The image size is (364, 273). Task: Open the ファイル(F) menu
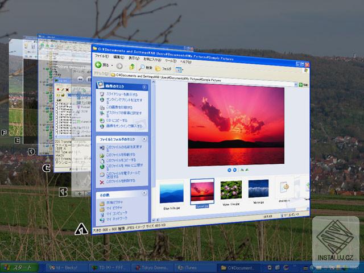(x=101, y=56)
